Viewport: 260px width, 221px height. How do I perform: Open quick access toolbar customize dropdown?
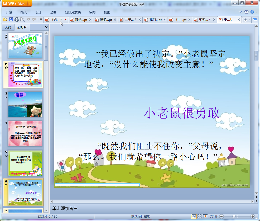(41, 20)
